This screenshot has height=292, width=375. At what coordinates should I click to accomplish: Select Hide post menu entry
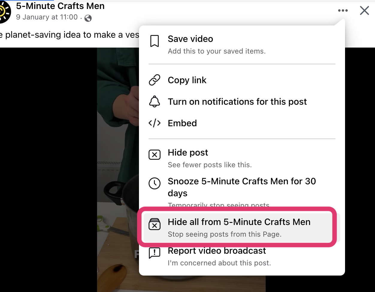click(x=242, y=158)
